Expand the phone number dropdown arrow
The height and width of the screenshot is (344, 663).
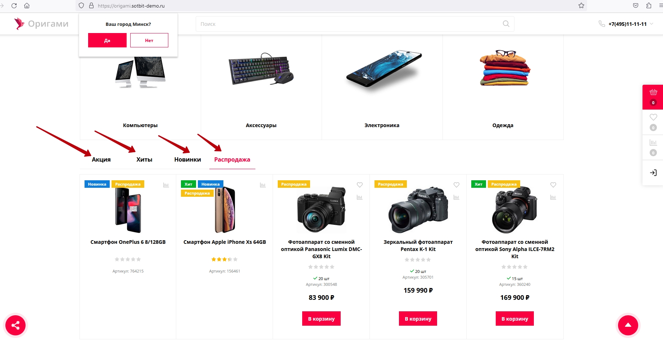[651, 24]
